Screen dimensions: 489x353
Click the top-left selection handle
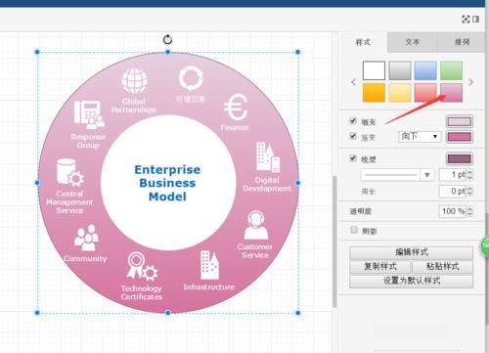tap(37, 52)
